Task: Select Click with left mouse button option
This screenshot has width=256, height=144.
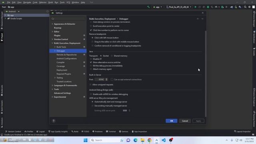Action: coord(92,38)
